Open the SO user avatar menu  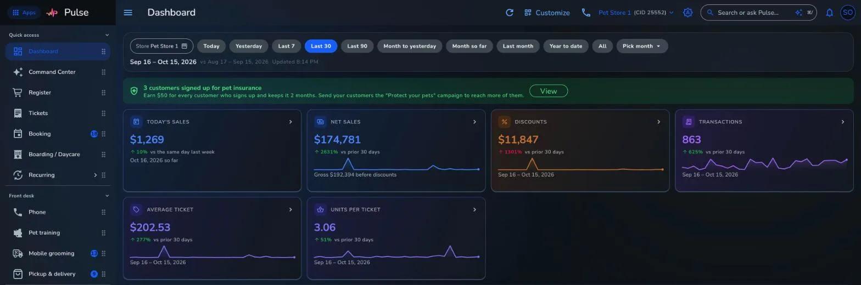(x=848, y=13)
